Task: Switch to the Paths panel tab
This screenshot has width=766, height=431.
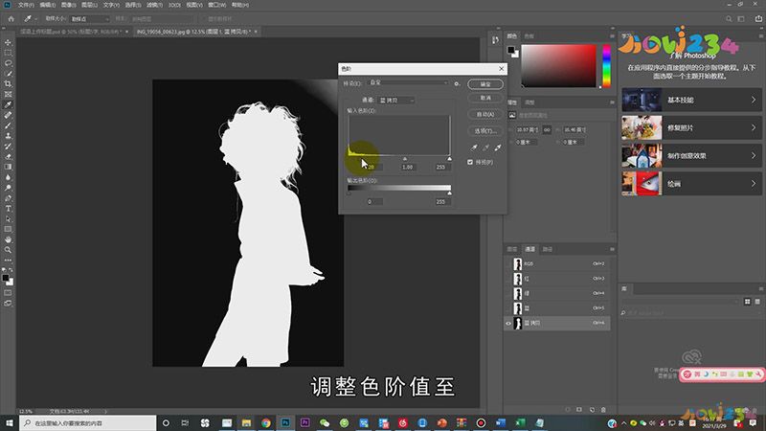Action: point(547,249)
